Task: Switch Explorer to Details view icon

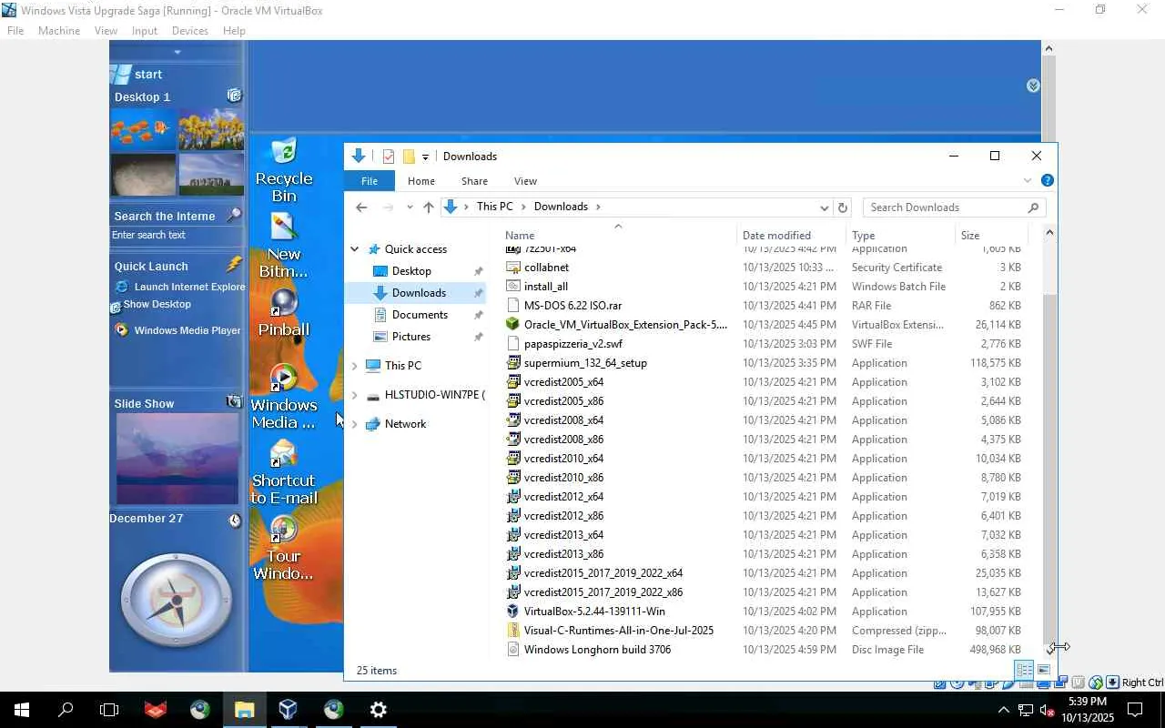Action: pos(1025,671)
